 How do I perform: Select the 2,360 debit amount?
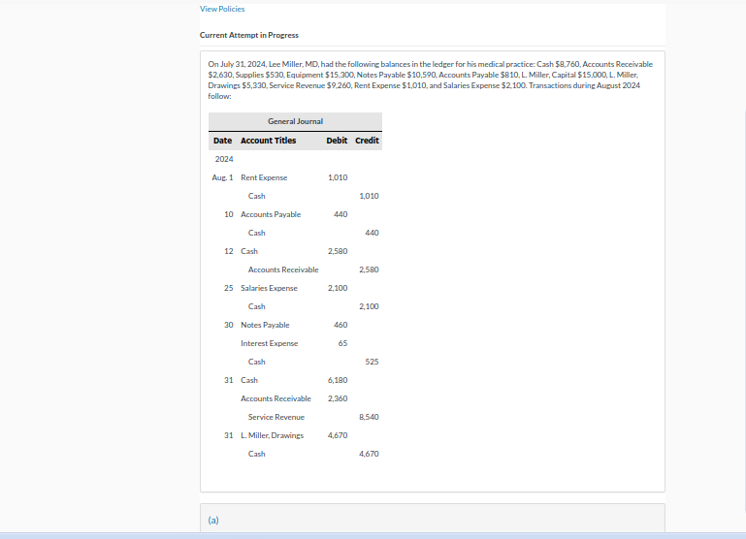pos(338,398)
